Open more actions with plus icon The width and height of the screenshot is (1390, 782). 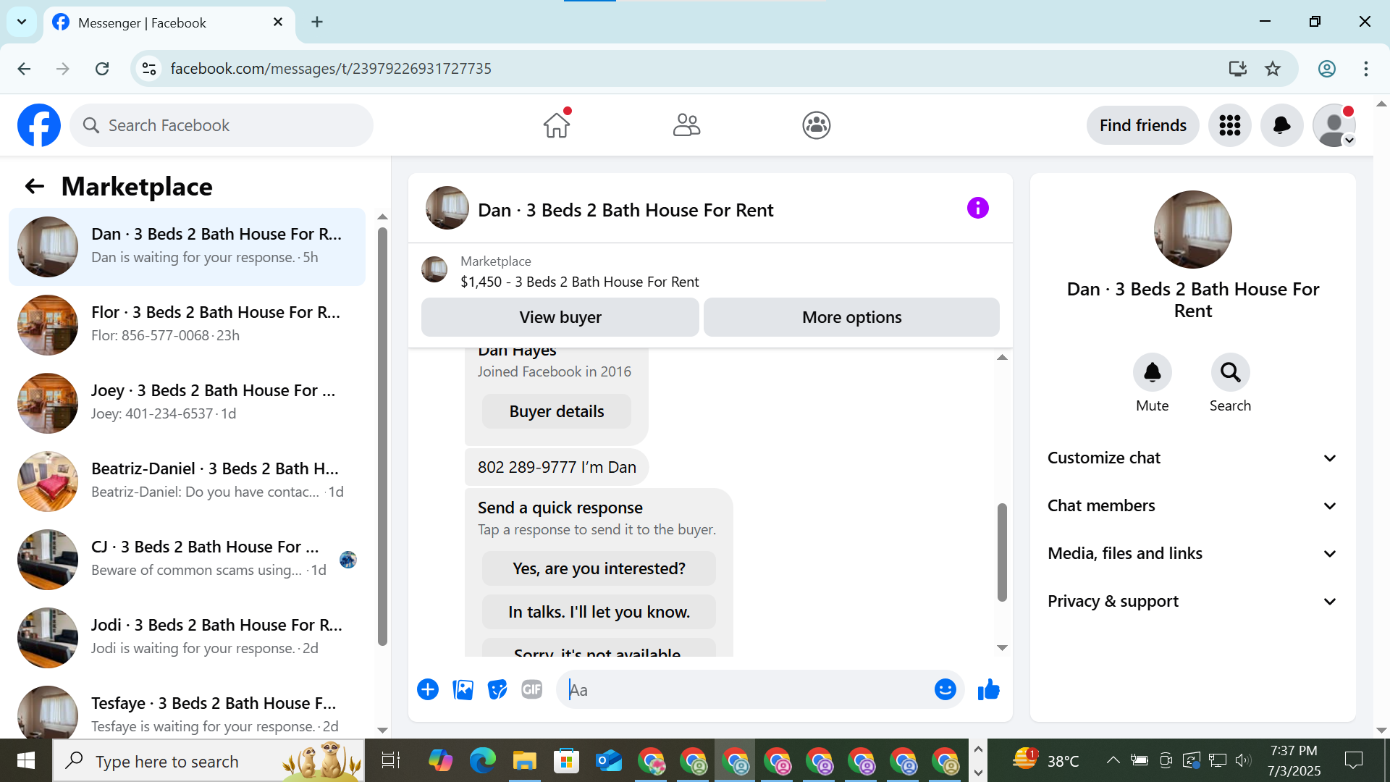pyautogui.click(x=428, y=690)
